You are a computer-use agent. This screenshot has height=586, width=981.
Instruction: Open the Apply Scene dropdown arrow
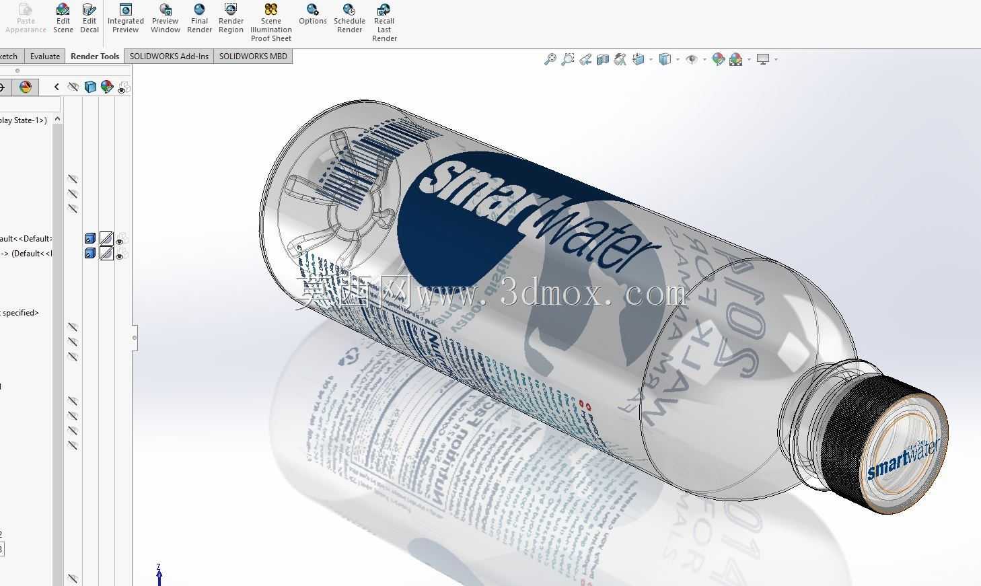(x=749, y=59)
